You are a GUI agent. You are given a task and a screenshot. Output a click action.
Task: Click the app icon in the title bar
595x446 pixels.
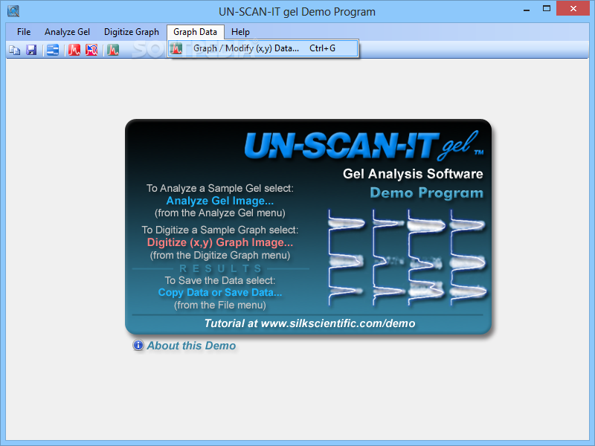pyautogui.click(x=13, y=11)
